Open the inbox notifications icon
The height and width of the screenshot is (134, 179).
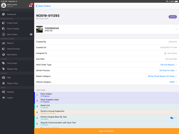tap(30, 6)
